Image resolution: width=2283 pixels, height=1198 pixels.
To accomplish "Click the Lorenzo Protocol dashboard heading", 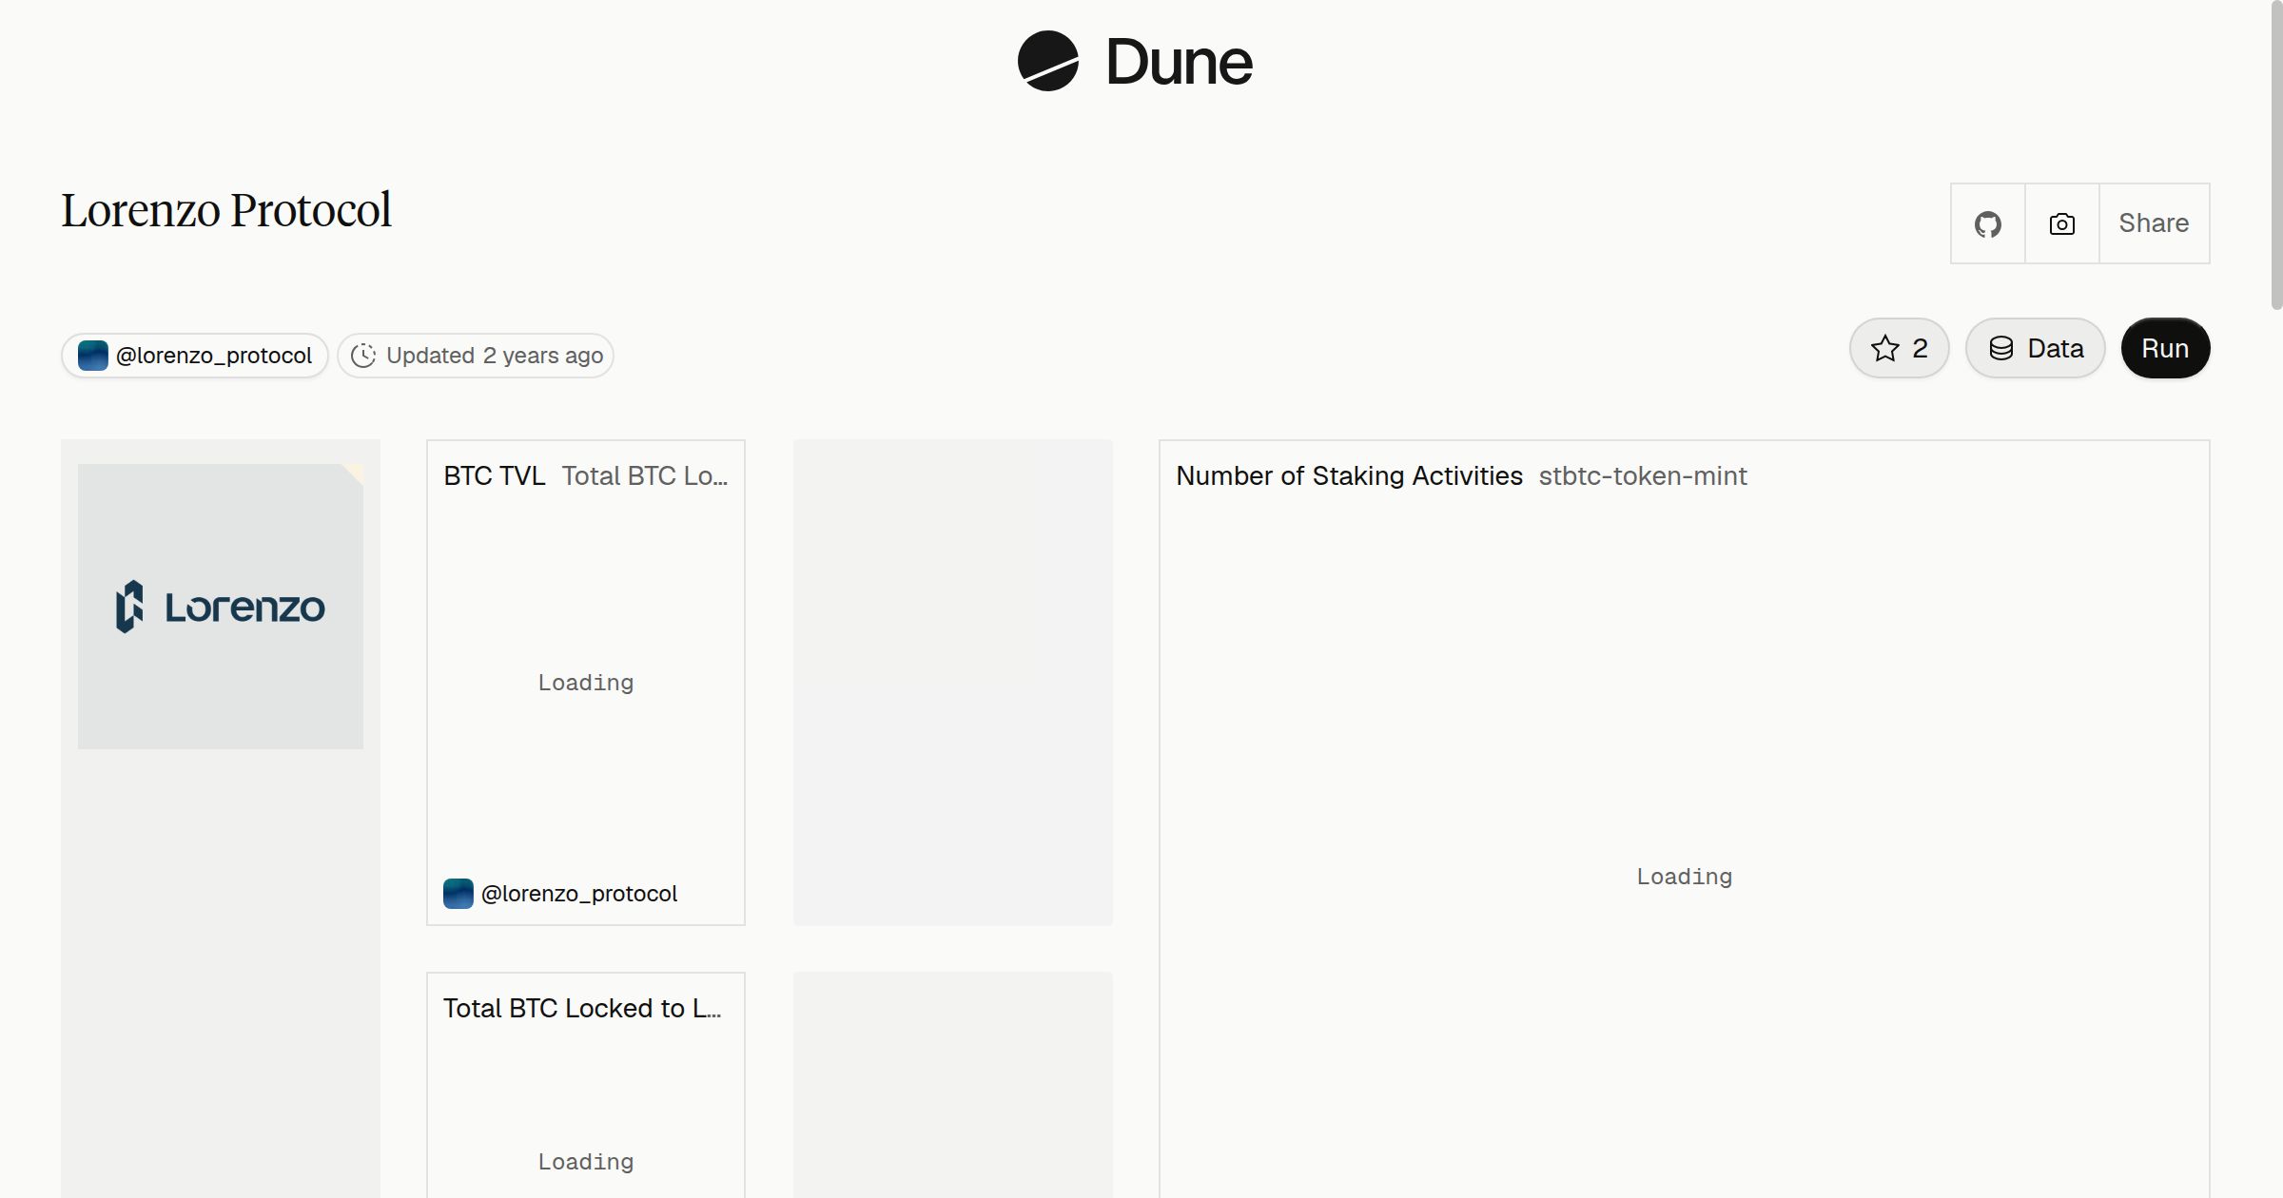I will coord(226,210).
